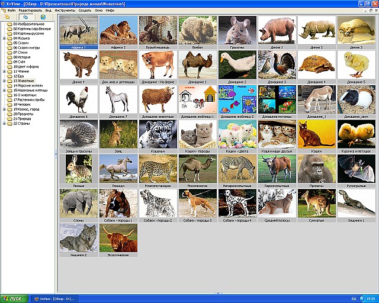Select the Дикие 2 rhino thumbnail

coord(317,30)
